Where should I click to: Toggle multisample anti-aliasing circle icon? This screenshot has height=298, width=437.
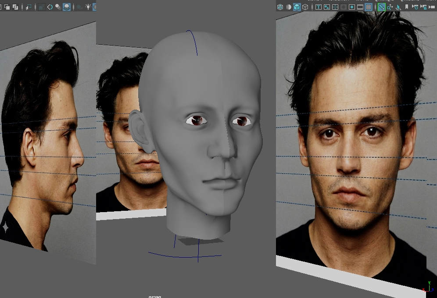(50, 7)
